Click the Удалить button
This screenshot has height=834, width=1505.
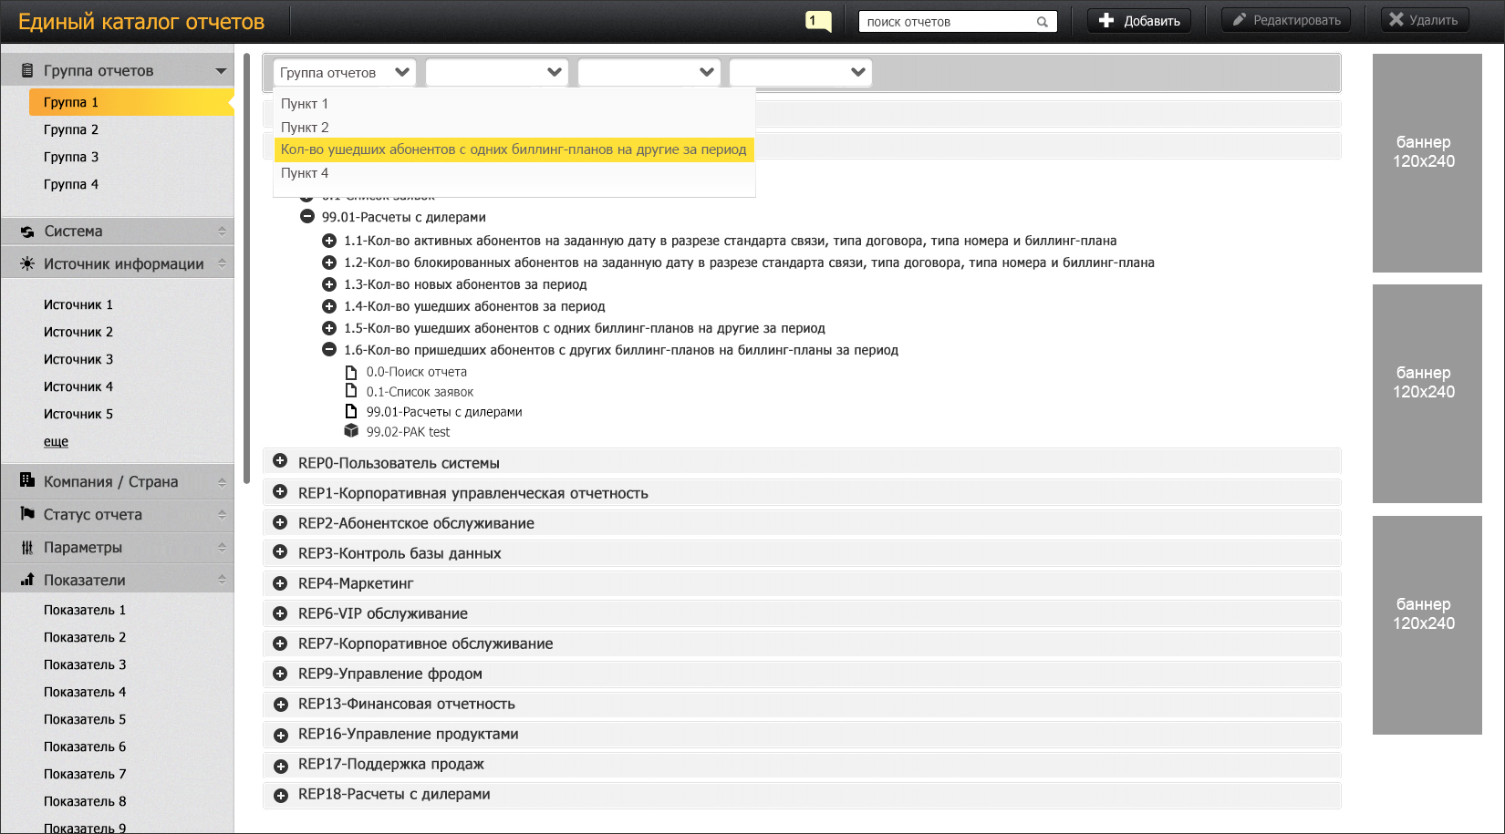(1425, 20)
